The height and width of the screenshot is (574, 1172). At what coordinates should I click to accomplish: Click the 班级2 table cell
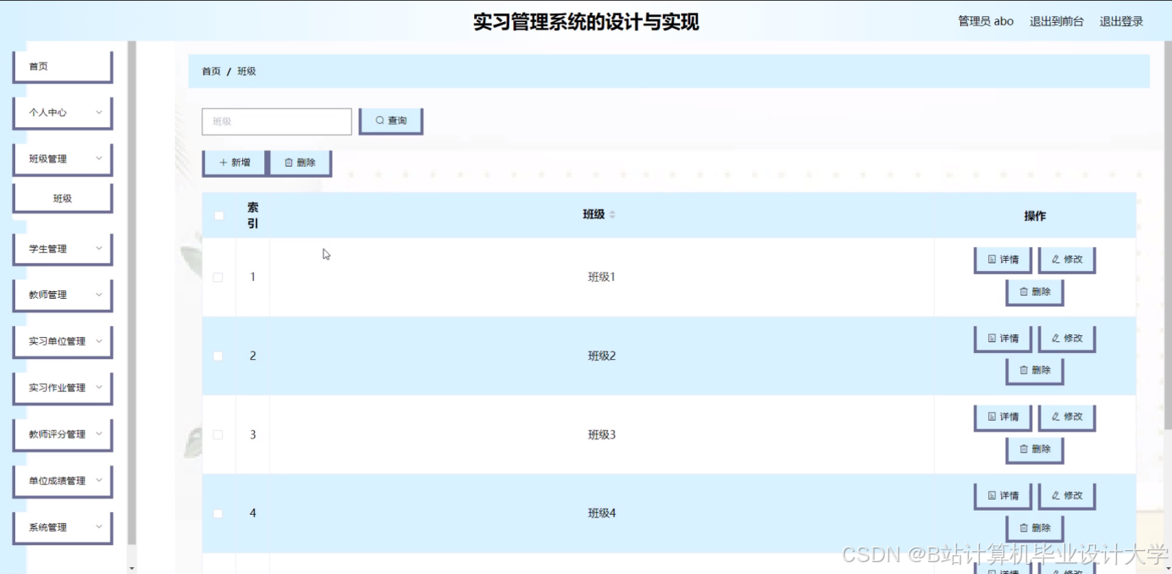point(602,356)
